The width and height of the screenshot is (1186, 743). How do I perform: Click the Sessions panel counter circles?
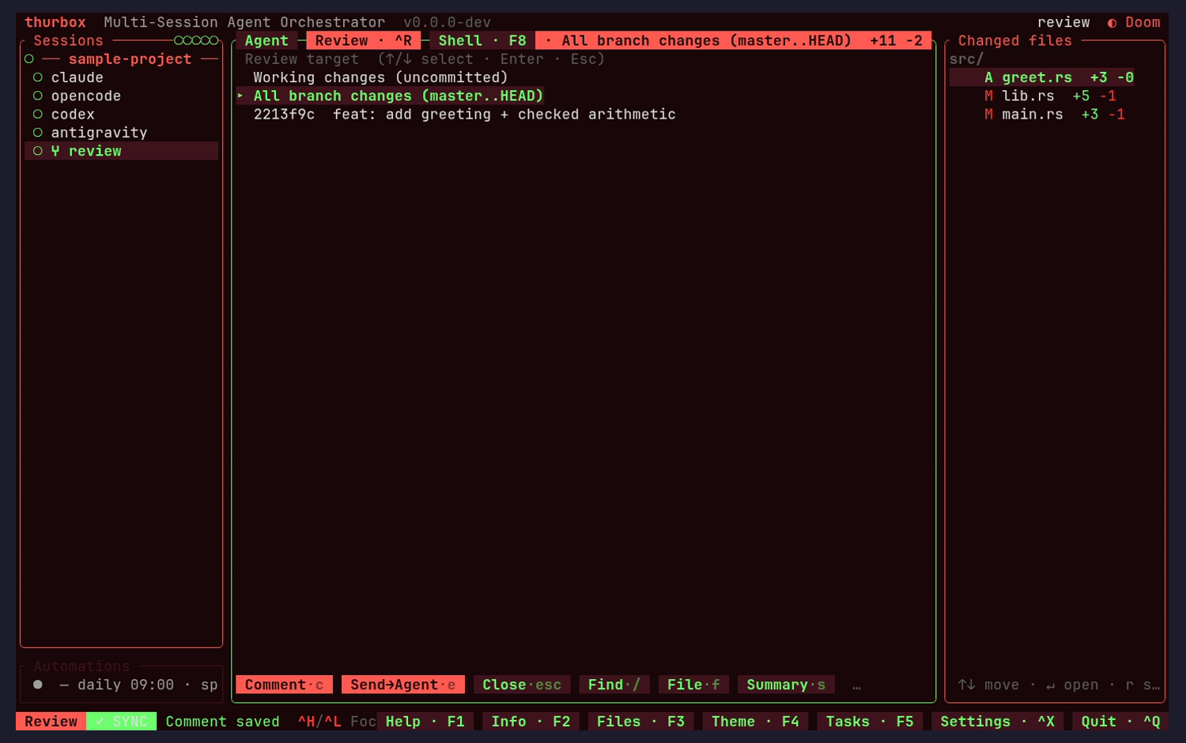196,40
